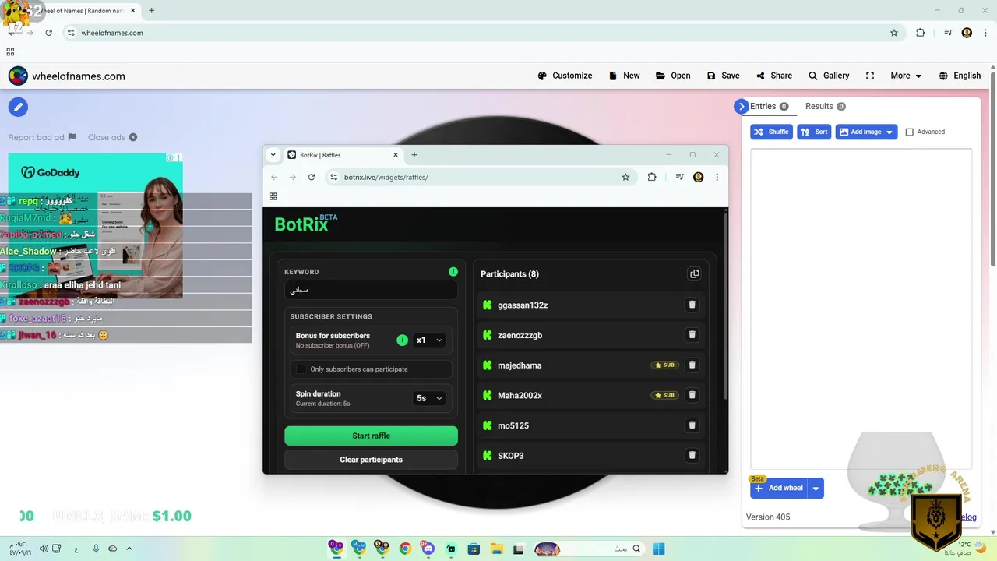Bookmark botrix.live page with star
997x561 pixels.
[x=625, y=177]
